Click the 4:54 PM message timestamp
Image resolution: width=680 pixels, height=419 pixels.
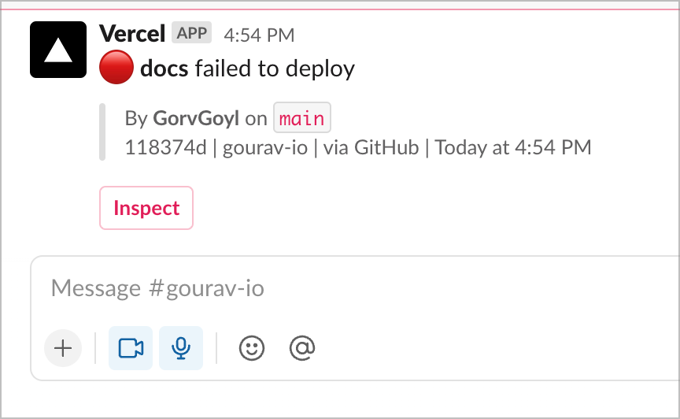tap(259, 35)
